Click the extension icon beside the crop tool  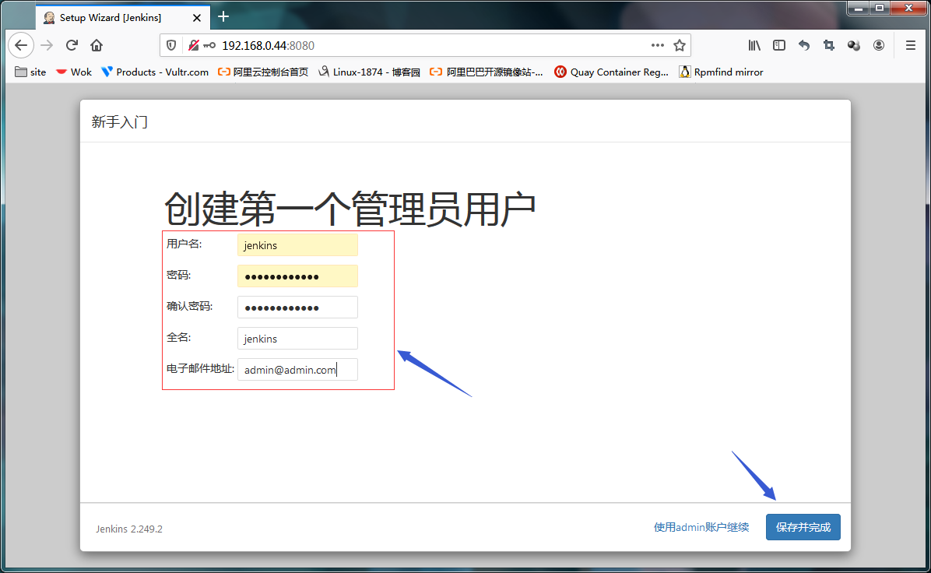[x=854, y=45]
